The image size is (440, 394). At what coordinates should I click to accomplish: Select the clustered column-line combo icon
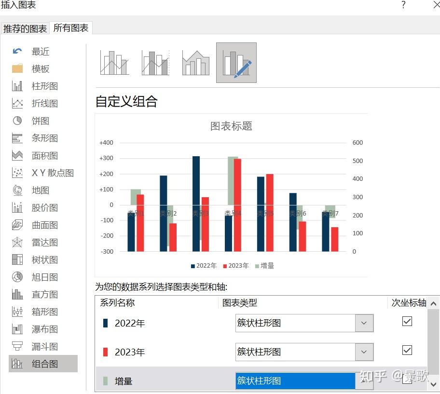[x=114, y=63]
